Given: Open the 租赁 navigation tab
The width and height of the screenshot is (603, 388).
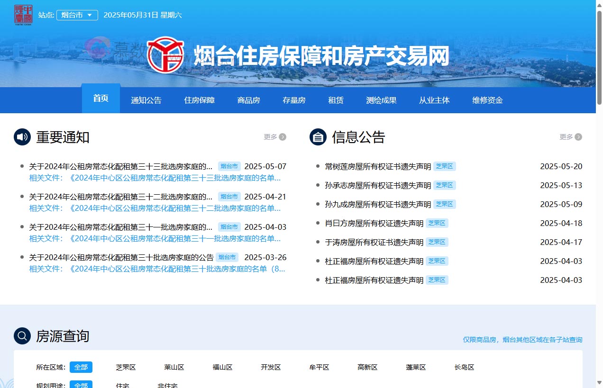Looking at the screenshot, I should click(x=336, y=100).
